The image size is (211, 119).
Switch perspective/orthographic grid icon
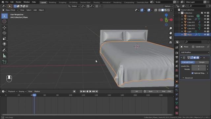pyautogui.click(x=171, y=42)
